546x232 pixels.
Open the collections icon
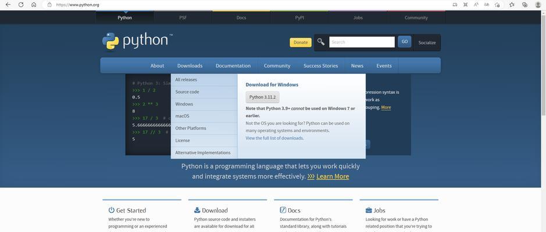[x=524, y=5]
